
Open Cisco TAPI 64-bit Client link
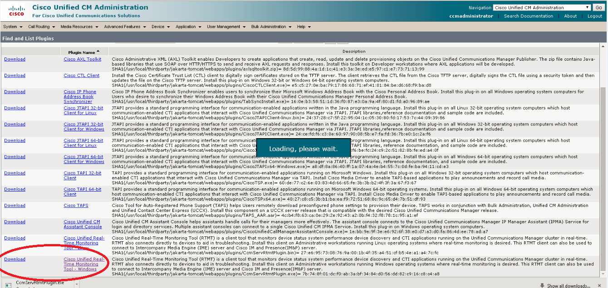tap(83, 192)
